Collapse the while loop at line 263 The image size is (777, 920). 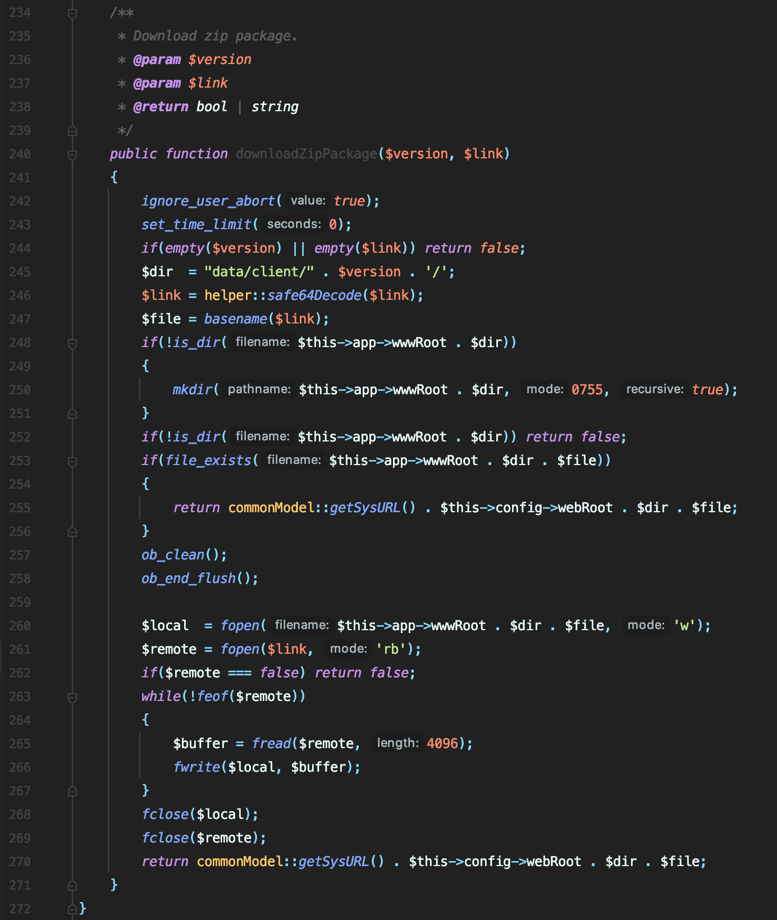pyautogui.click(x=72, y=697)
